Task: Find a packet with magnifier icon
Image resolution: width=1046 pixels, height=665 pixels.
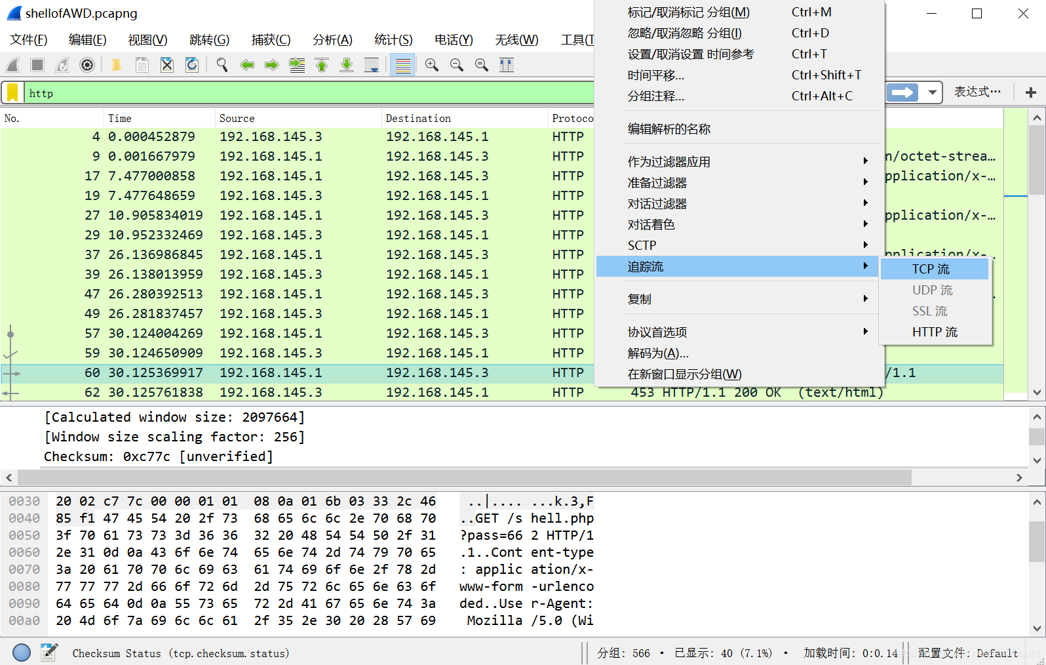Action: (x=222, y=65)
